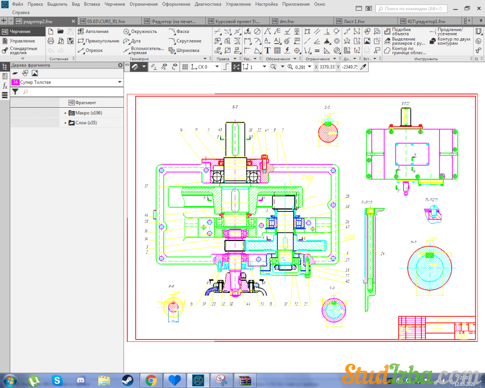This screenshot has width=485, height=388.
Task: Open the Черчение menu
Action: point(114,4)
